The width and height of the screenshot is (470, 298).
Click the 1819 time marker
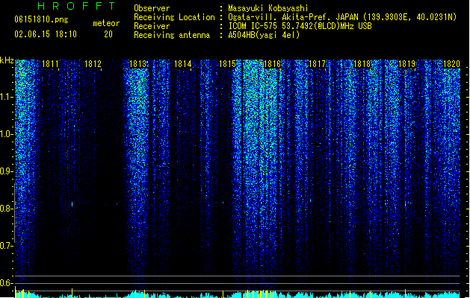coord(406,64)
